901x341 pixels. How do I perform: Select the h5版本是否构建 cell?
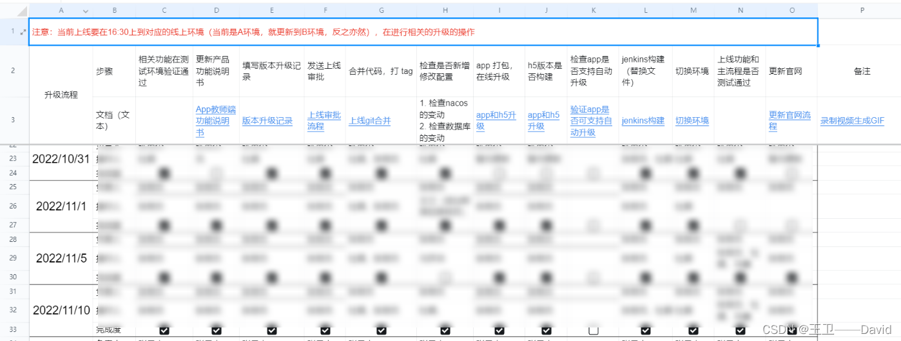coord(546,71)
